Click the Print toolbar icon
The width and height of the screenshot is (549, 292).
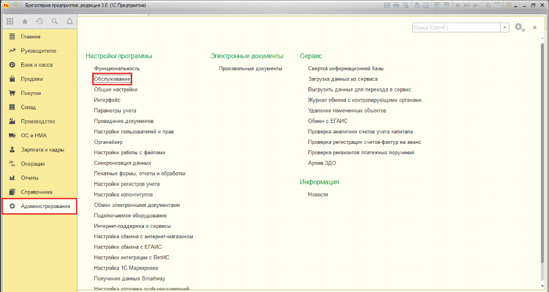(x=396, y=5)
